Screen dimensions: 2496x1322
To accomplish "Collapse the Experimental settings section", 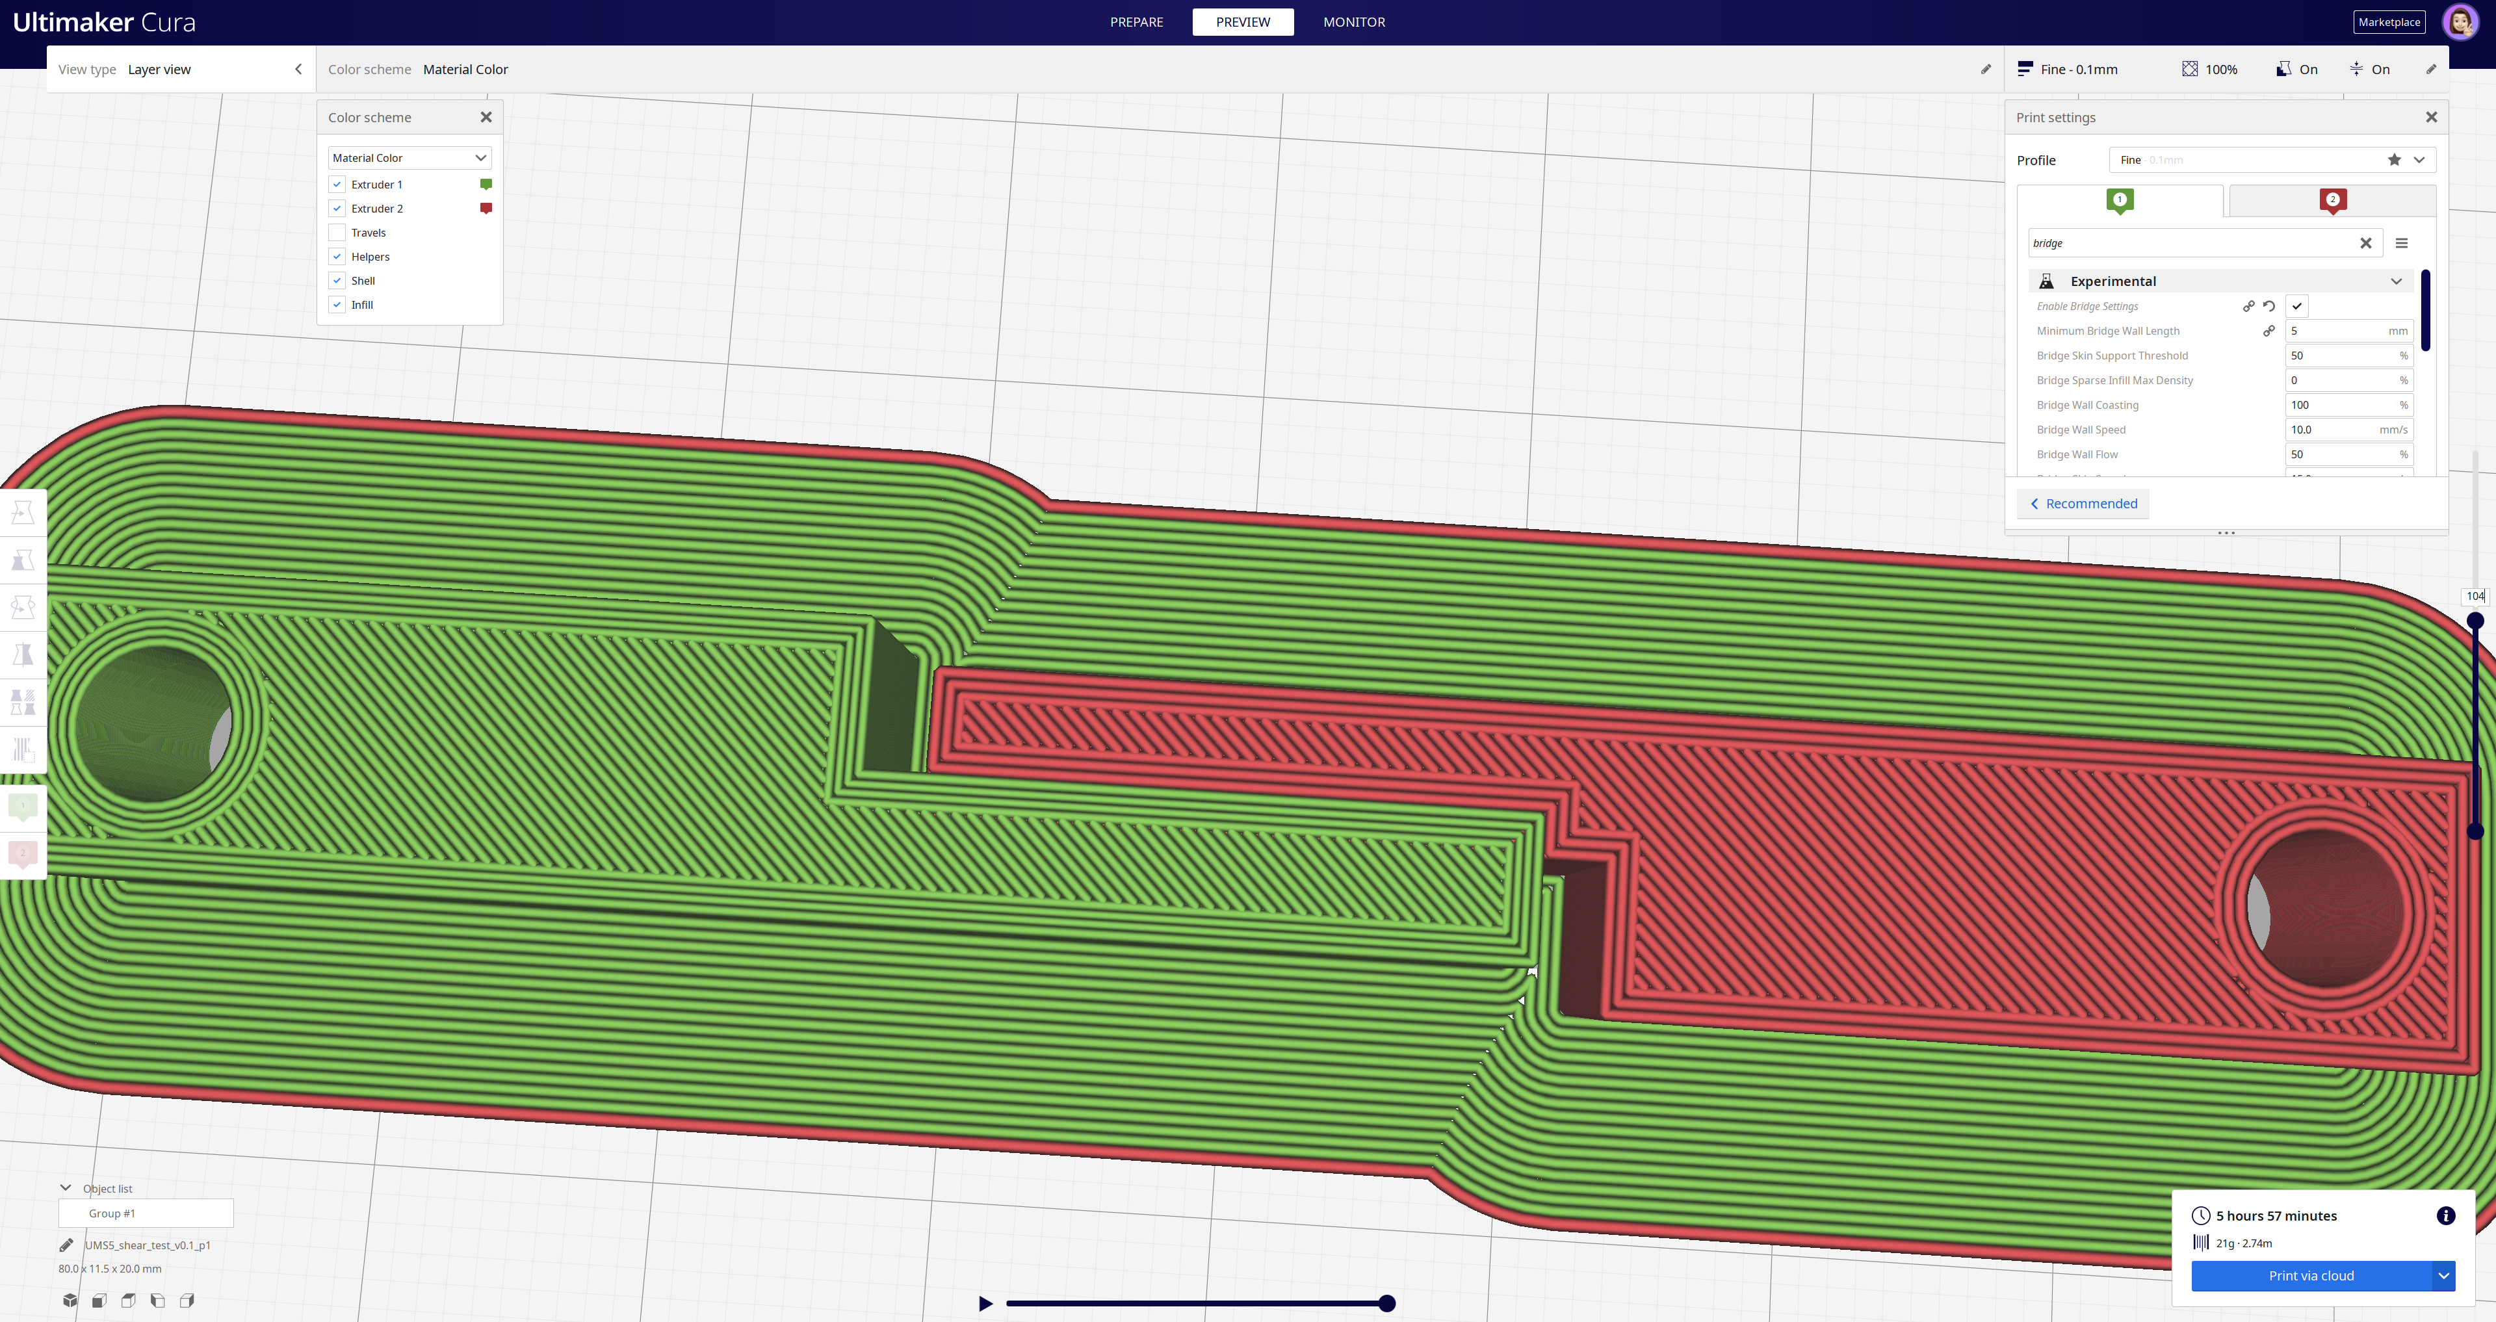I will coord(2395,281).
